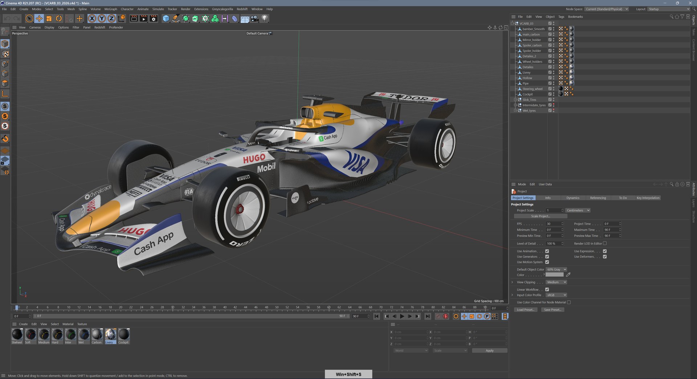Open the Bend deformer icon

[x=235, y=18]
